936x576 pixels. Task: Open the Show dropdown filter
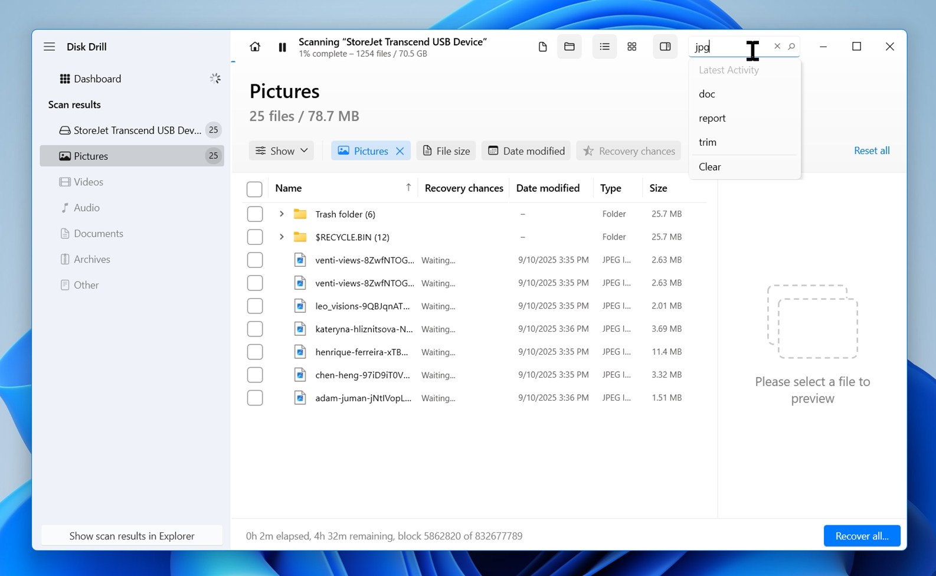pyautogui.click(x=282, y=151)
